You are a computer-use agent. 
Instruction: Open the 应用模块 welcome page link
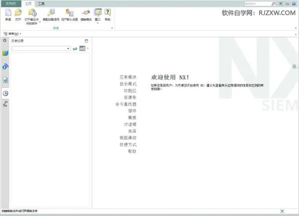click(x=128, y=77)
